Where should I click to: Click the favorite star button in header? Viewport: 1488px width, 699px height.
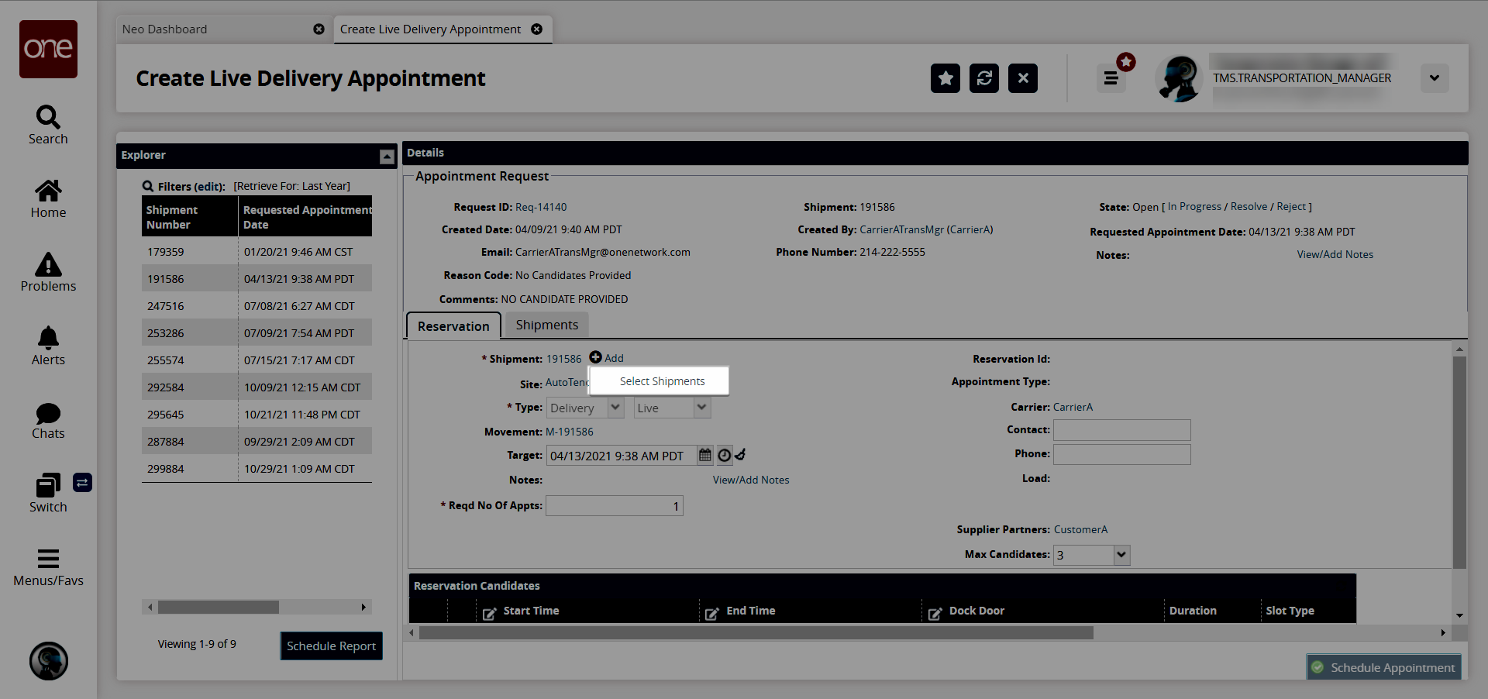click(x=945, y=78)
